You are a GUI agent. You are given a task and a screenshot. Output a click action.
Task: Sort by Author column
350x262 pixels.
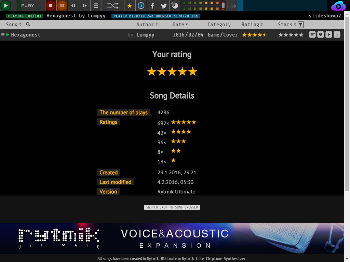[147, 25]
